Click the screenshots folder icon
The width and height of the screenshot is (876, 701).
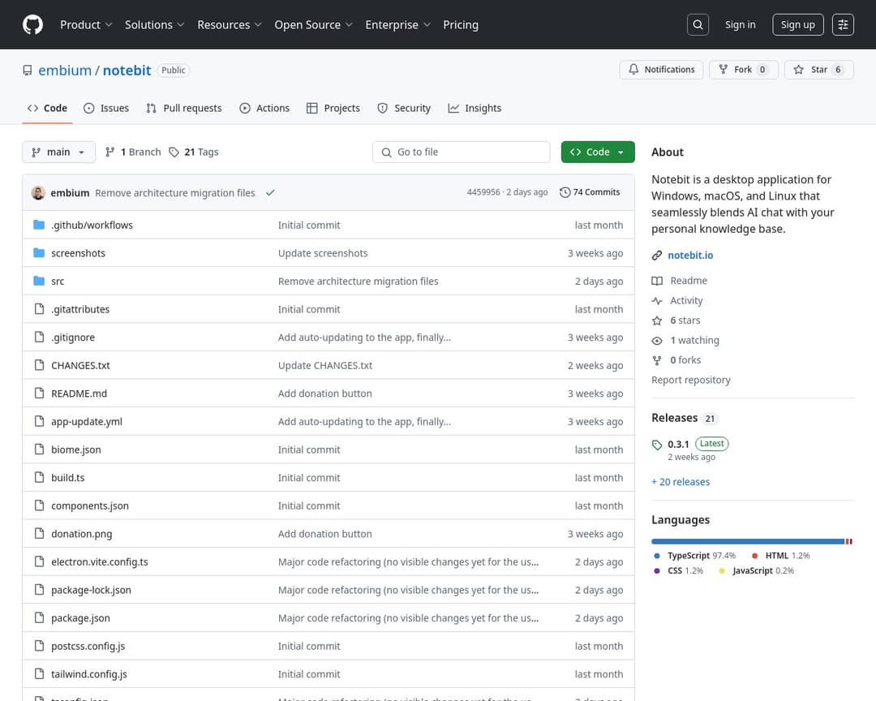point(39,252)
